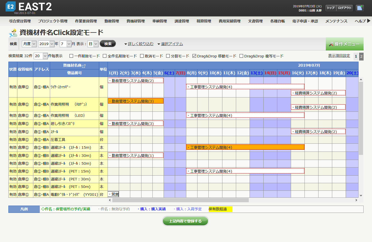Select 勤務管理システム開発(2) booking on ﾜｲﾔｰｽﾄﾘｯﾊﾟｰ row
372x242 pixels.
[136, 80]
